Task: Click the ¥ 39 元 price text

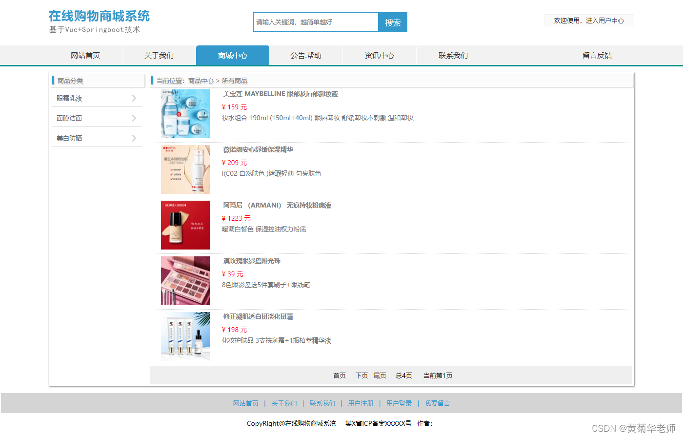Action: (x=233, y=274)
